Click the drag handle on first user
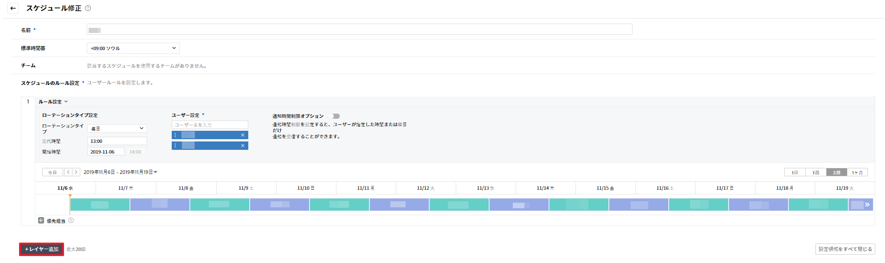Screen dimensions: 885x263 (175, 135)
